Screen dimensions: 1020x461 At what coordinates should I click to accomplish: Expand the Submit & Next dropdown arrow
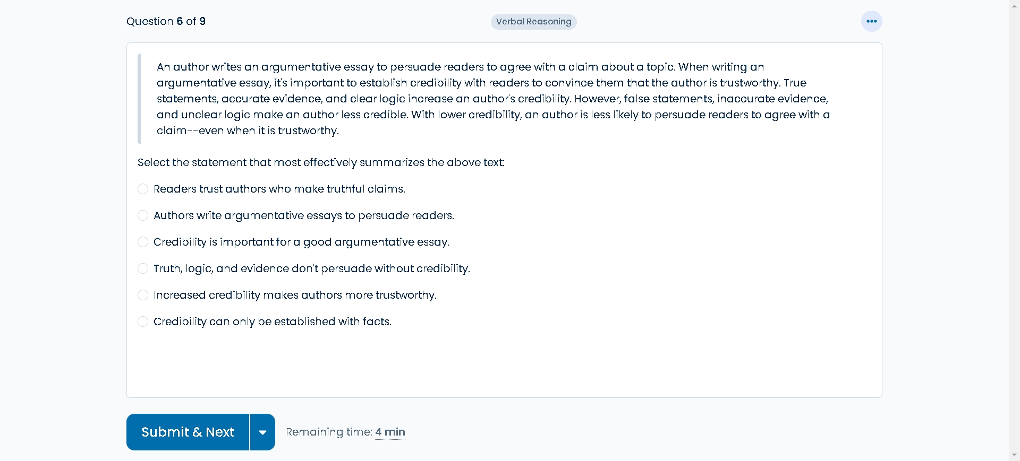(x=262, y=432)
